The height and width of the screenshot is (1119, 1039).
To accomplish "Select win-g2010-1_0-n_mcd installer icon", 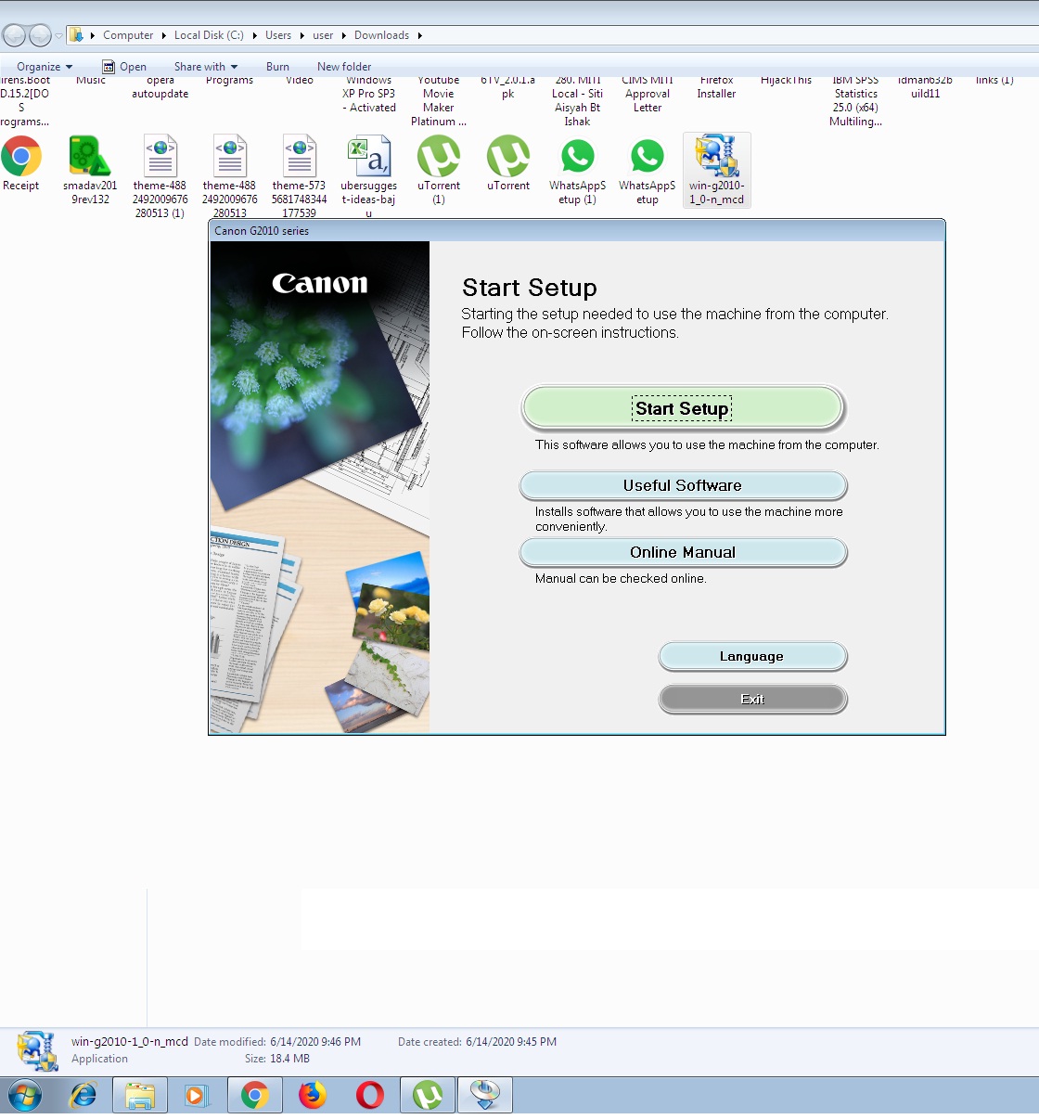I will click(717, 171).
